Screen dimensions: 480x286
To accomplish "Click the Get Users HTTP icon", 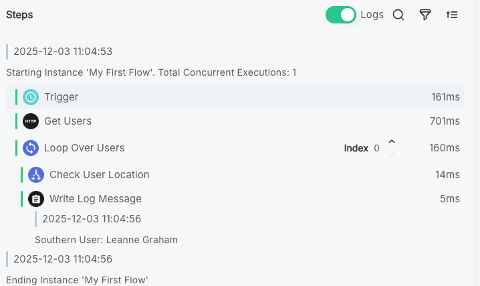I will [x=31, y=121].
